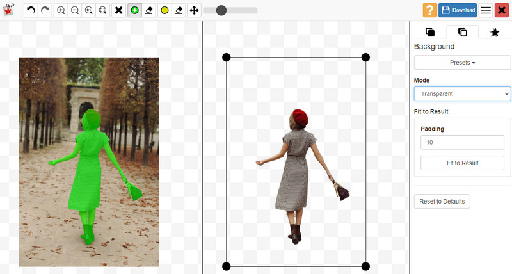
Task: Select the zoom to fit icon
Action: click(102, 10)
